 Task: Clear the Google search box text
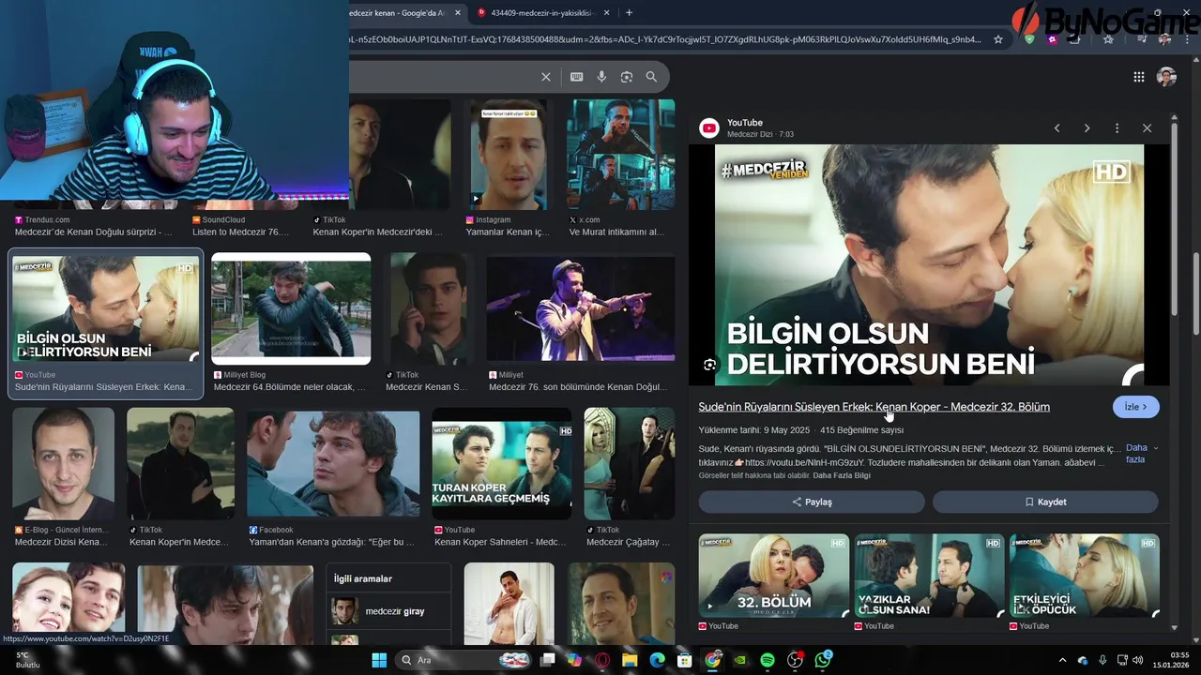(x=546, y=77)
